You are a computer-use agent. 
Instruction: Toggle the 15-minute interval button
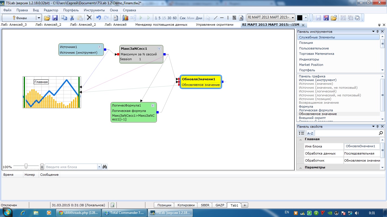click(x=164, y=18)
